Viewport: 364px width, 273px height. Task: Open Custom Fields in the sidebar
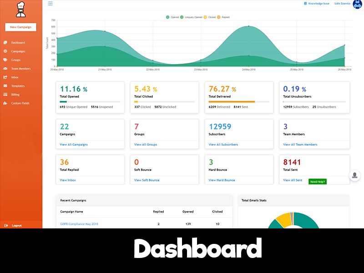pyautogui.click(x=20, y=103)
